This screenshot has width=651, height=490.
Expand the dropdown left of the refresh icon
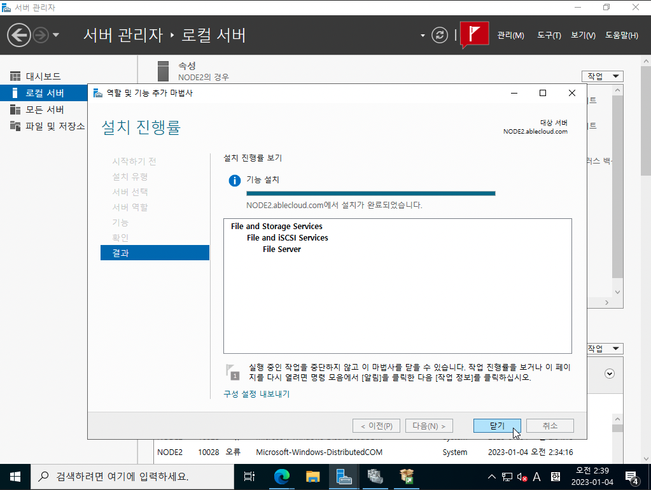pos(423,35)
